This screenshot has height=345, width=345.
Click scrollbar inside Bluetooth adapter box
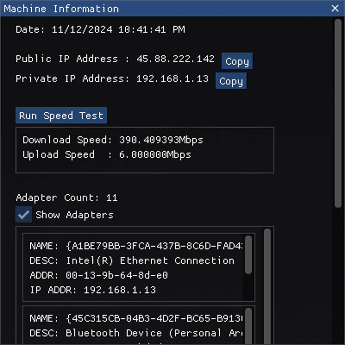pyautogui.click(x=248, y=325)
